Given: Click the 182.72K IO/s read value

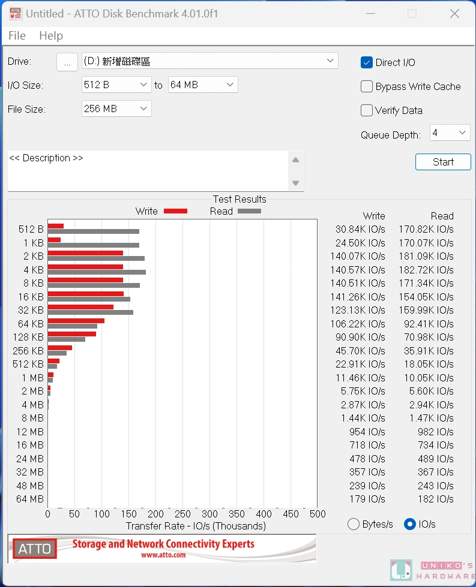Looking at the screenshot, I should [x=426, y=270].
